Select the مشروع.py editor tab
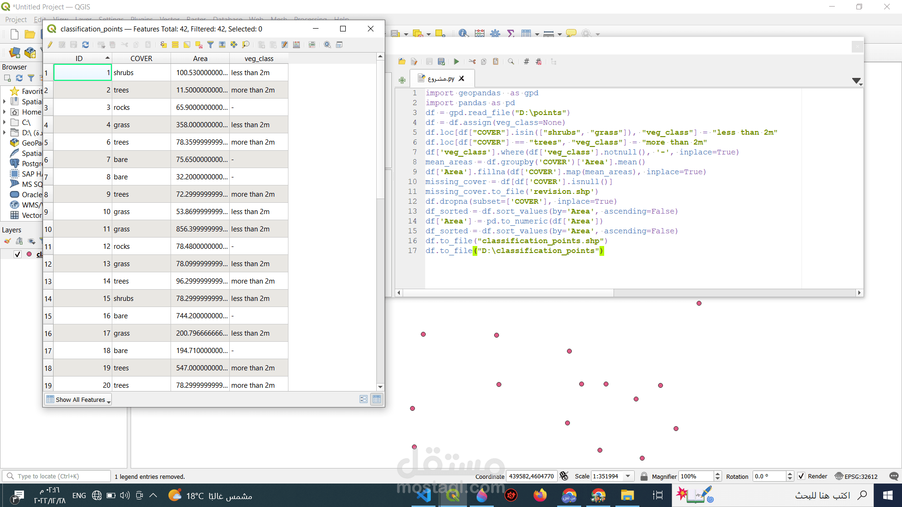Image resolution: width=902 pixels, height=507 pixels. tap(441, 78)
